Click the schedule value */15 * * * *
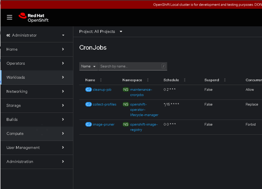The image size is (262, 189). point(171,104)
